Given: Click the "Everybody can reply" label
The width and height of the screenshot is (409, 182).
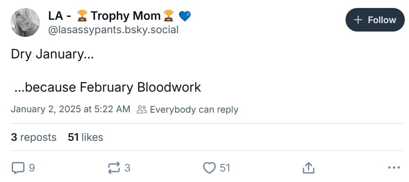Looking at the screenshot, I should tap(194, 110).
